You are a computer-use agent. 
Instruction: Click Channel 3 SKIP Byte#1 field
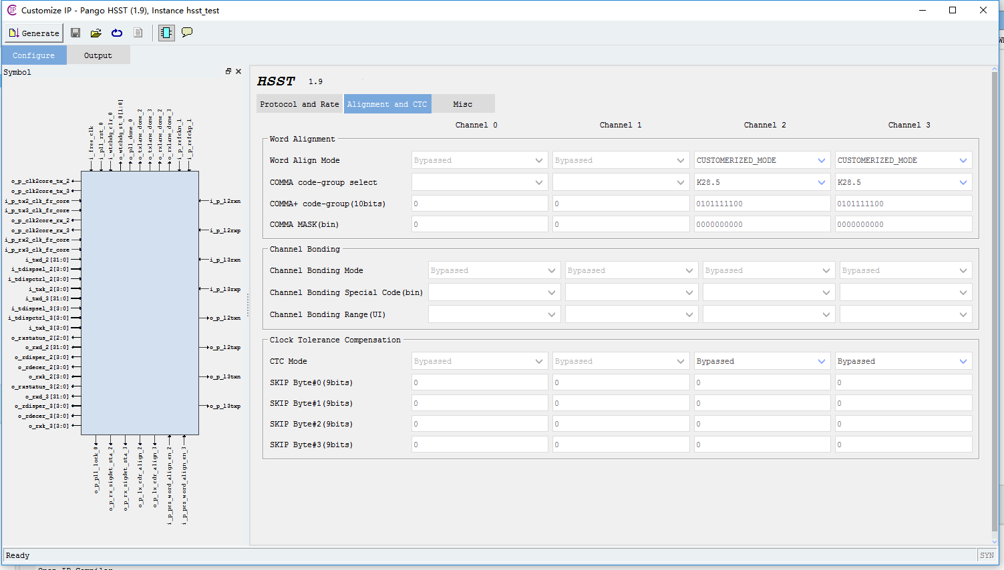[903, 403]
